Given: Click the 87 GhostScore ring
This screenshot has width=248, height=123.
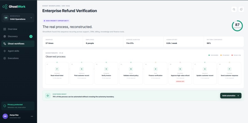Looking at the screenshot, I should pyautogui.click(x=237, y=26).
